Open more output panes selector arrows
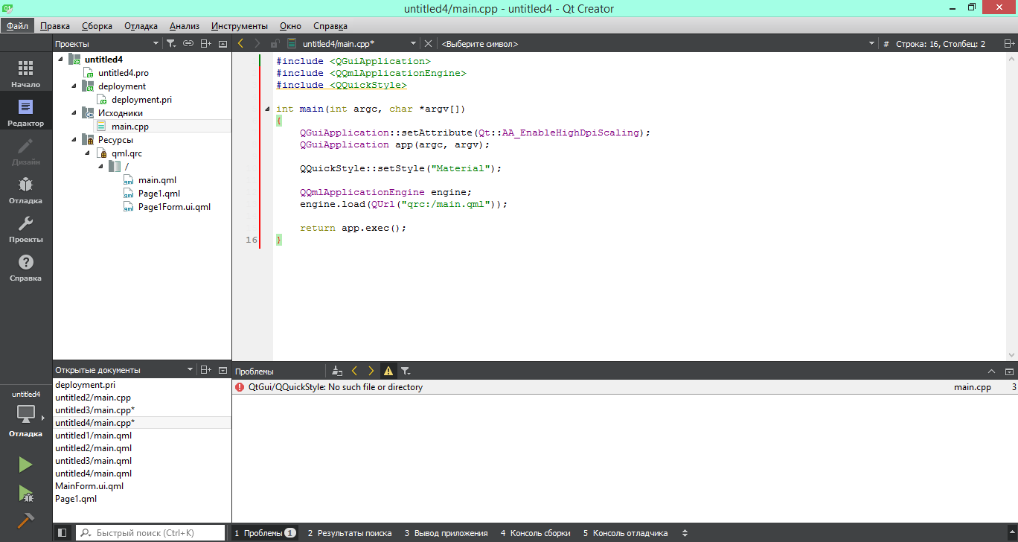 (x=685, y=533)
